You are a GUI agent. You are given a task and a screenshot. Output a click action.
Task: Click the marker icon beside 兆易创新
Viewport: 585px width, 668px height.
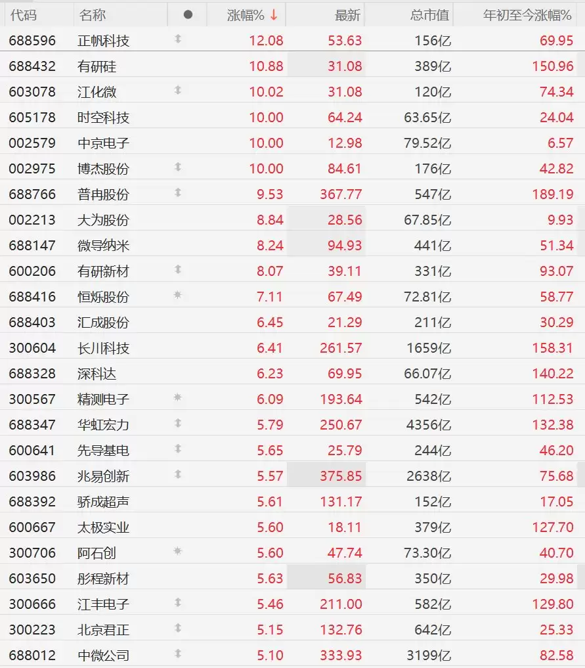coord(178,474)
